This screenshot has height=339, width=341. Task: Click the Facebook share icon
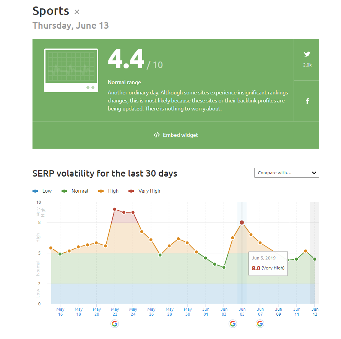[307, 101]
